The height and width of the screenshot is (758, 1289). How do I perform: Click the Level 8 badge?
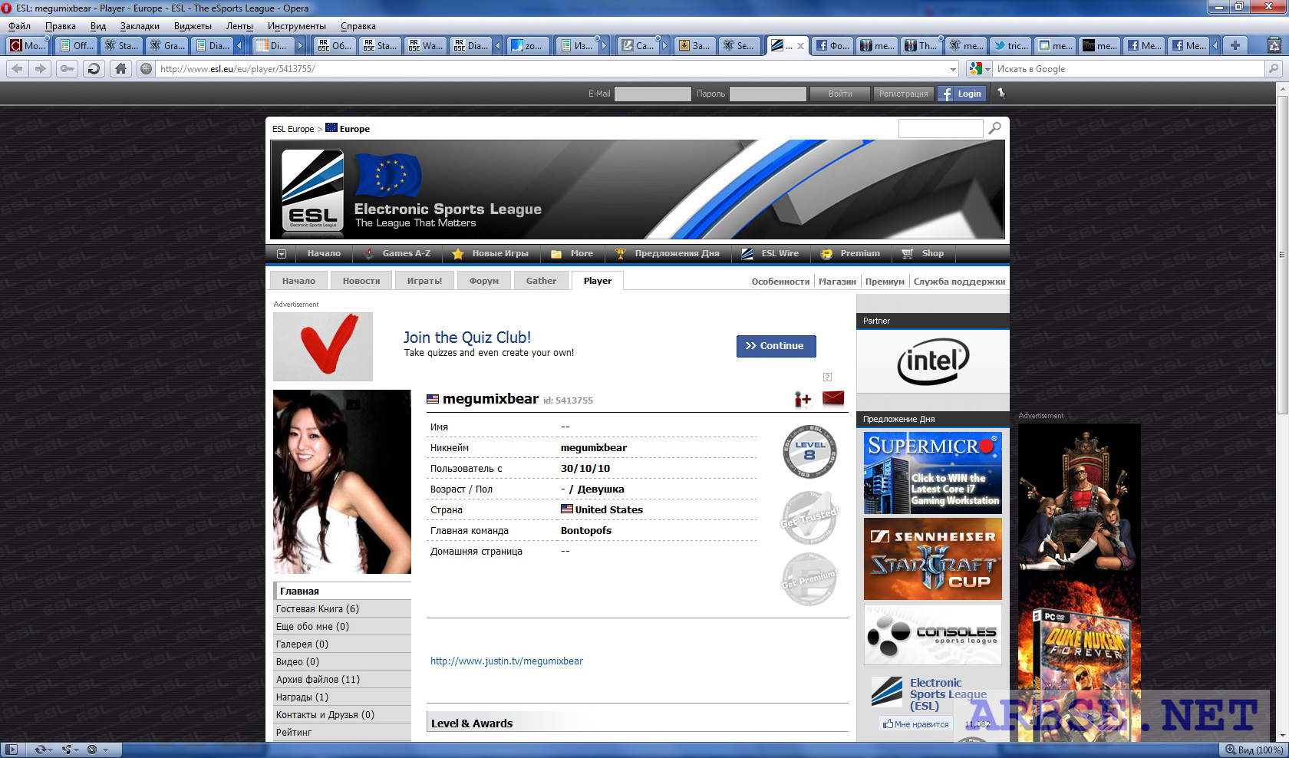809,451
